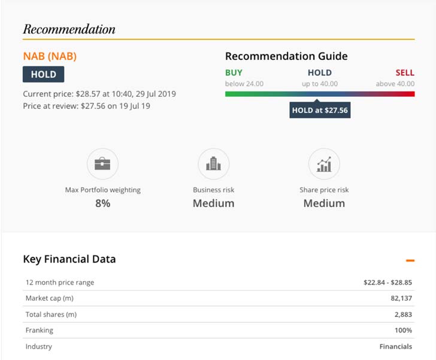
Task: Click the Share price risk label
Action: (324, 190)
